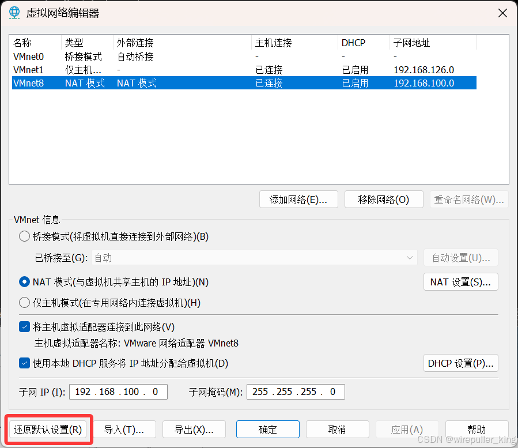The width and height of the screenshot is (518, 448).
Task: Select the 仅主机模式 radio button
Action: [24, 303]
